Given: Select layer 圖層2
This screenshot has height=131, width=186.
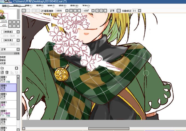Looking at the screenshot, I should coord(8,96).
